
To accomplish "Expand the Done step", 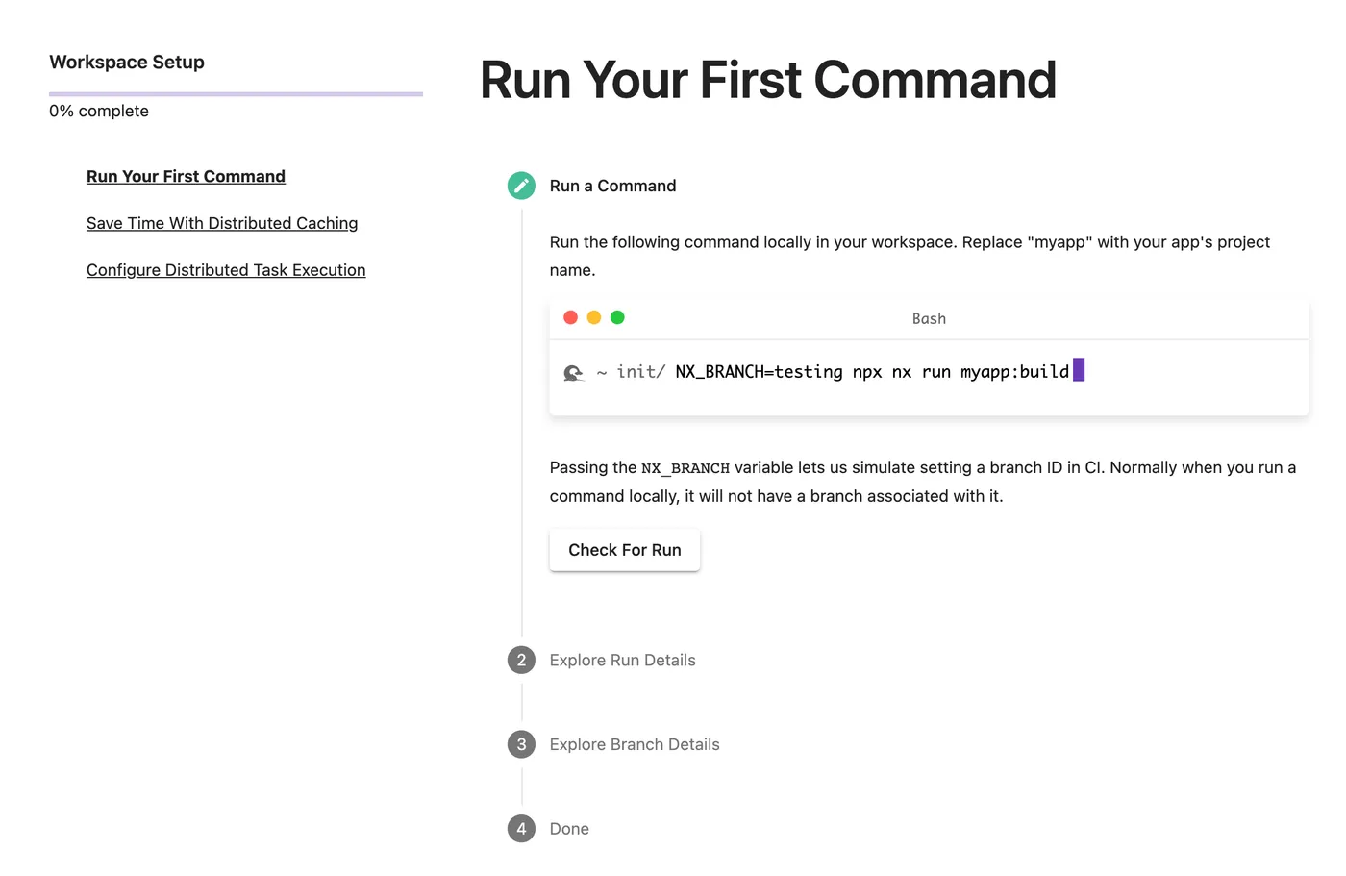I will [569, 829].
